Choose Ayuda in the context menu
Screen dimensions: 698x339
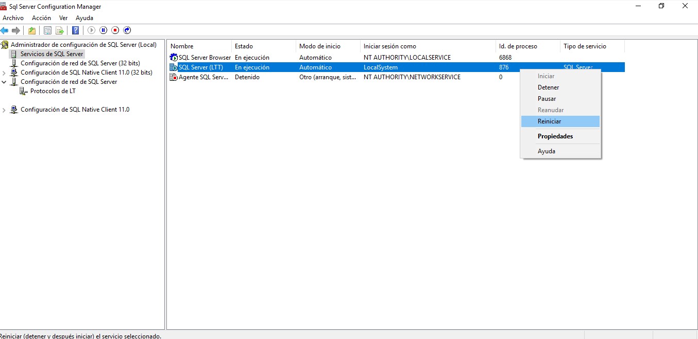pyautogui.click(x=560, y=151)
